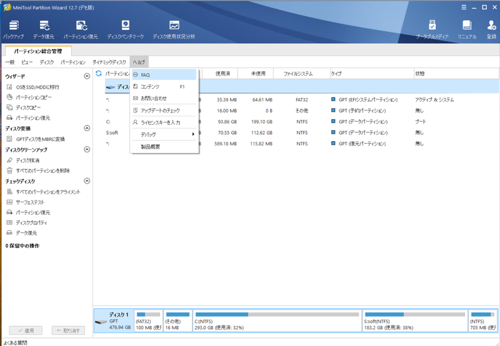500x346 pixels.
Task: Select the パーティション総合管理 tab
Action: coord(38,51)
